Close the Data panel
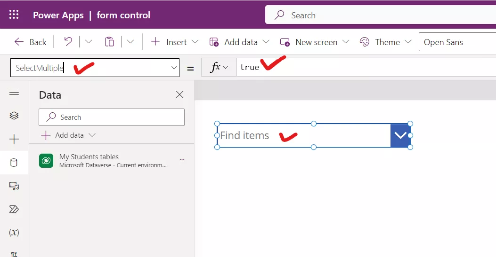 tap(179, 94)
